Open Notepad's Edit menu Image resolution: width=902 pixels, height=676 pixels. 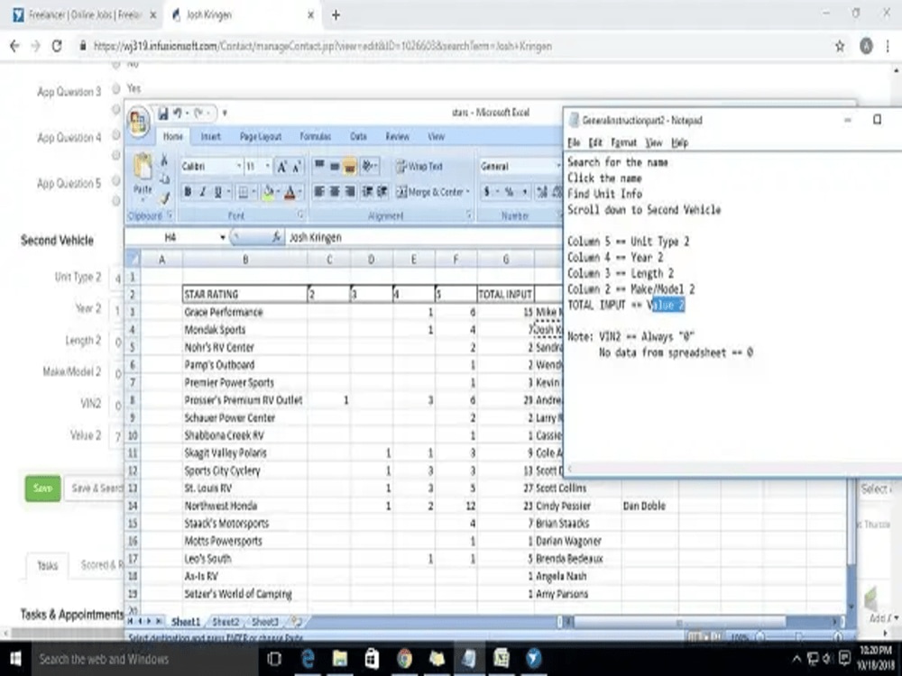[595, 142]
